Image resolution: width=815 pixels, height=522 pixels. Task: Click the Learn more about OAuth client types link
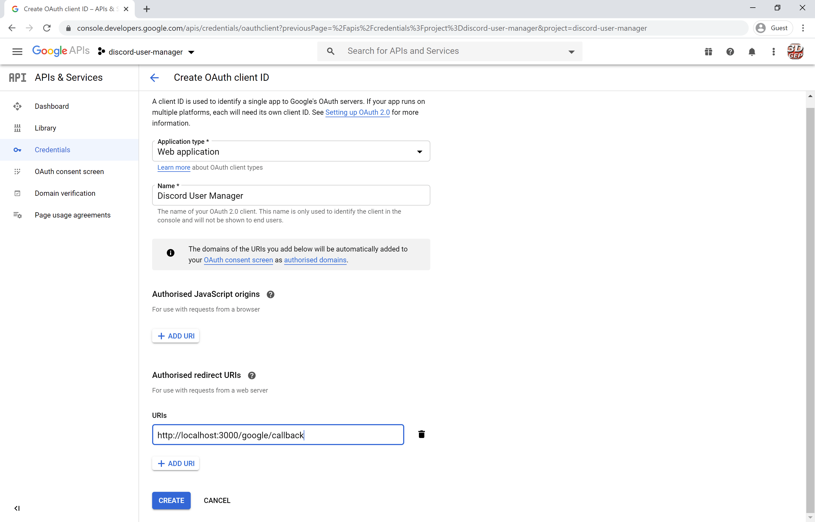(173, 167)
